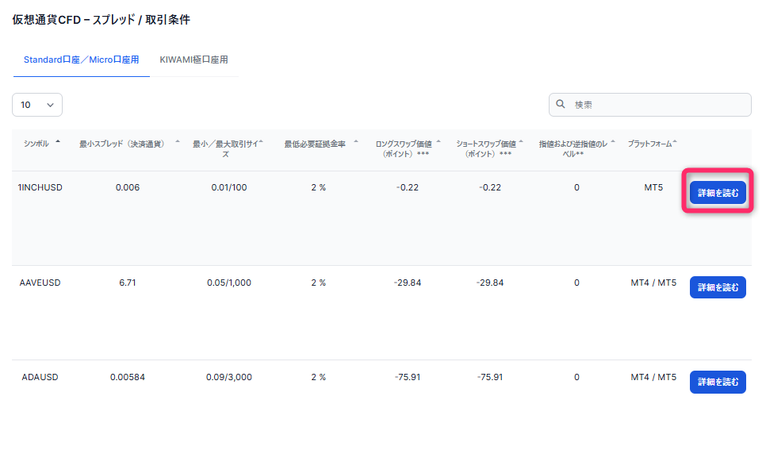Open the rows-per-page dropdown showing 10
This screenshot has width=766, height=450.
point(37,105)
